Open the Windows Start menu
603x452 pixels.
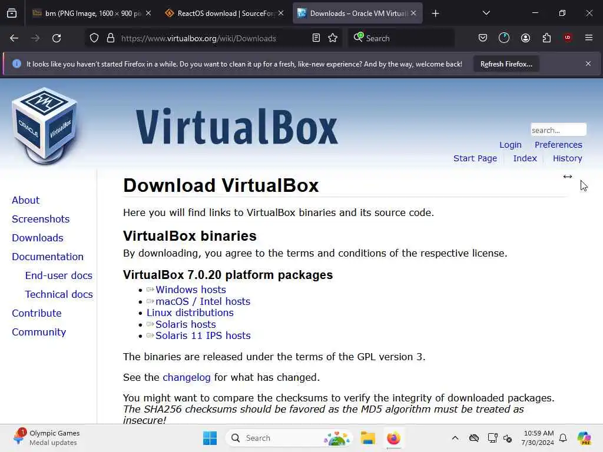click(210, 438)
